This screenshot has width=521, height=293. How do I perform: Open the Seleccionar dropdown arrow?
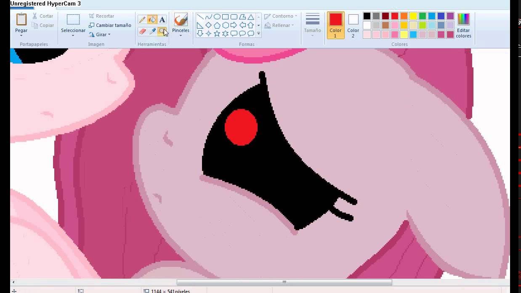pyautogui.click(x=73, y=35)
